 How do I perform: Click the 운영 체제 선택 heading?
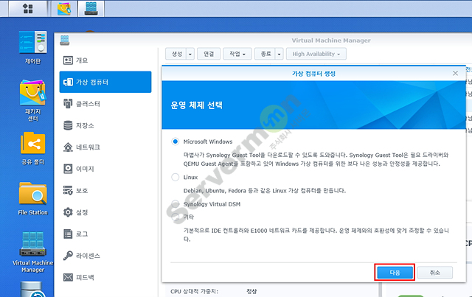coord(197,105)
